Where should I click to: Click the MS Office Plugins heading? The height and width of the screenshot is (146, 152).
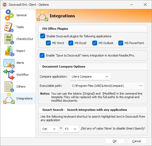point(55,29)
